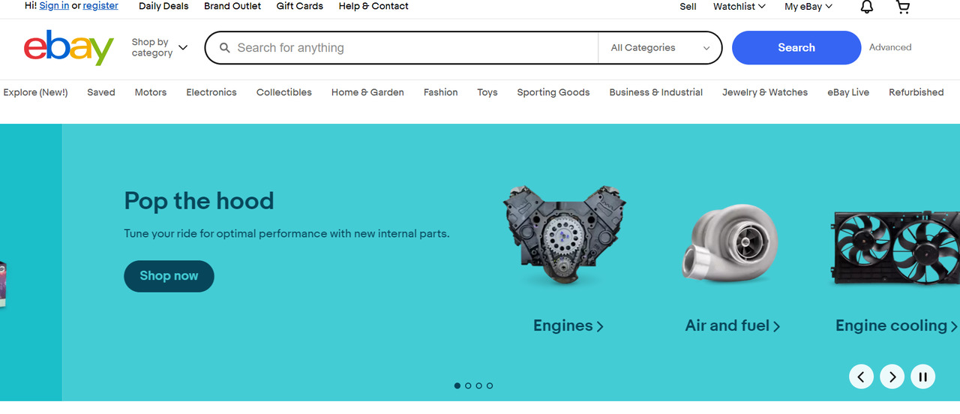
Task: Select the second carousel indicator dot
Action: (468, 385)
